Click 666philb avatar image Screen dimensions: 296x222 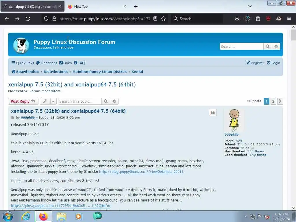tap(234, 120)
